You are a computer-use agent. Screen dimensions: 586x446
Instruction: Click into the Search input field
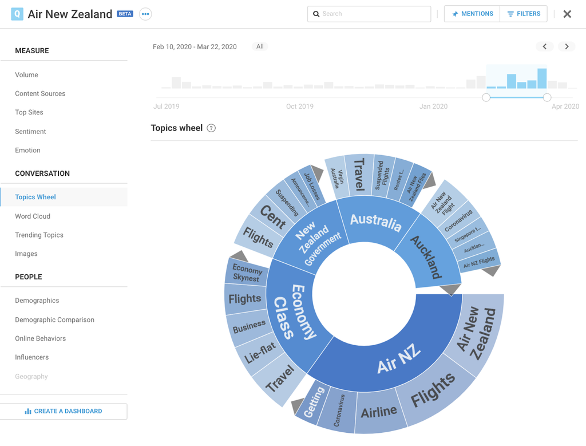point(372,14)
